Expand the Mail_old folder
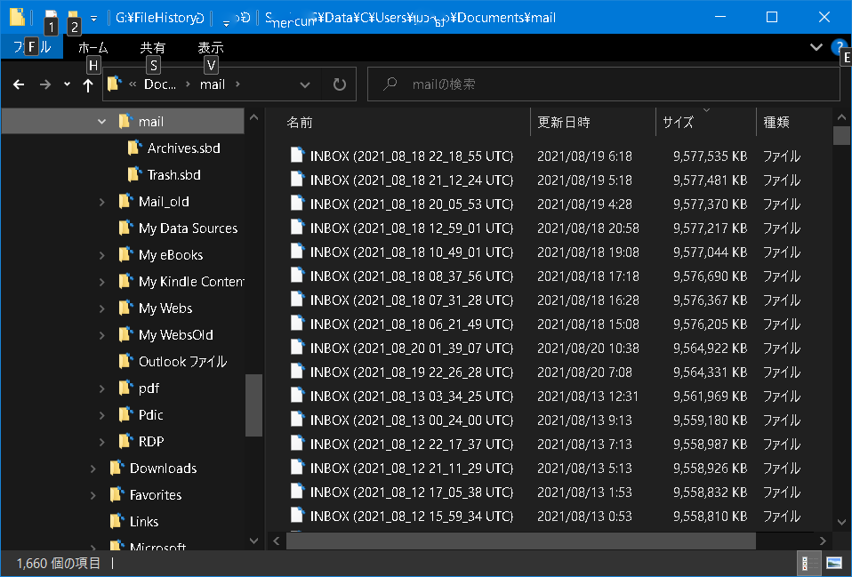This screenshot has width=852, height=577. coord(101,202)
